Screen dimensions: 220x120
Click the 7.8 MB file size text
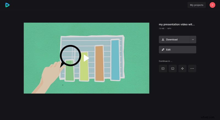tap(162, 28)
